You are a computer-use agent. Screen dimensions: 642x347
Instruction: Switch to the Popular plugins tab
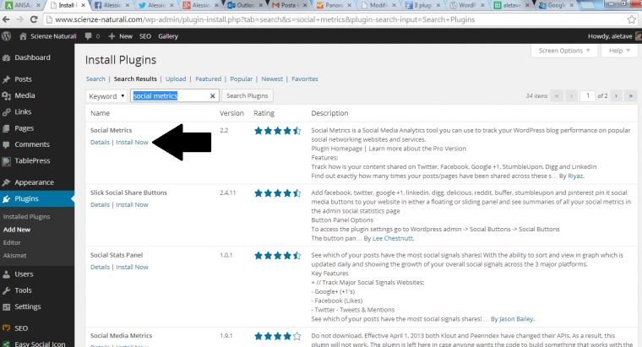(x=242, y=79)
